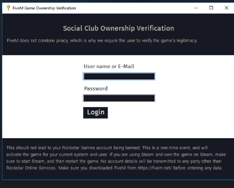Viewport: 234px width, 188px height.
Task: Click the 'FiveM Game Ownership Verification' window title
Action: click(44, 8)
